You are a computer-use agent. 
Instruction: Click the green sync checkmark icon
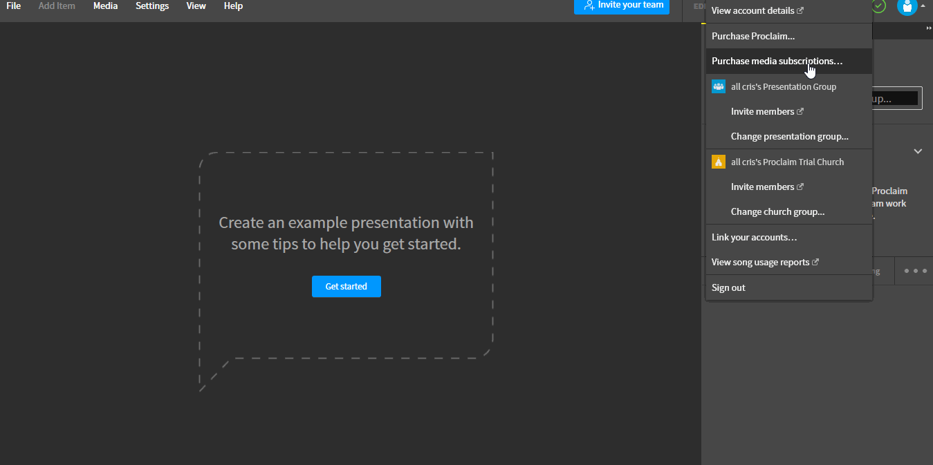tap(879, 6)
